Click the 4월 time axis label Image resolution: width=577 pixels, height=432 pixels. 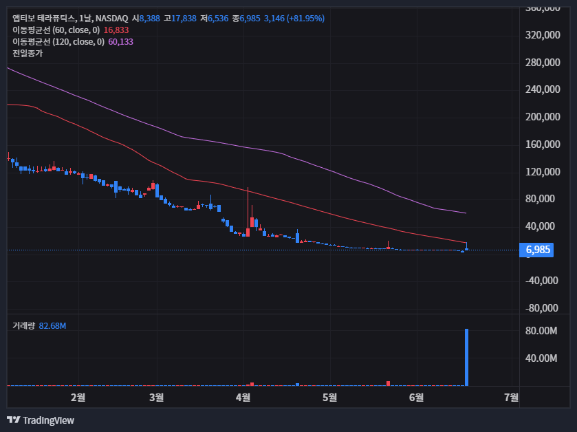[243, 398]
